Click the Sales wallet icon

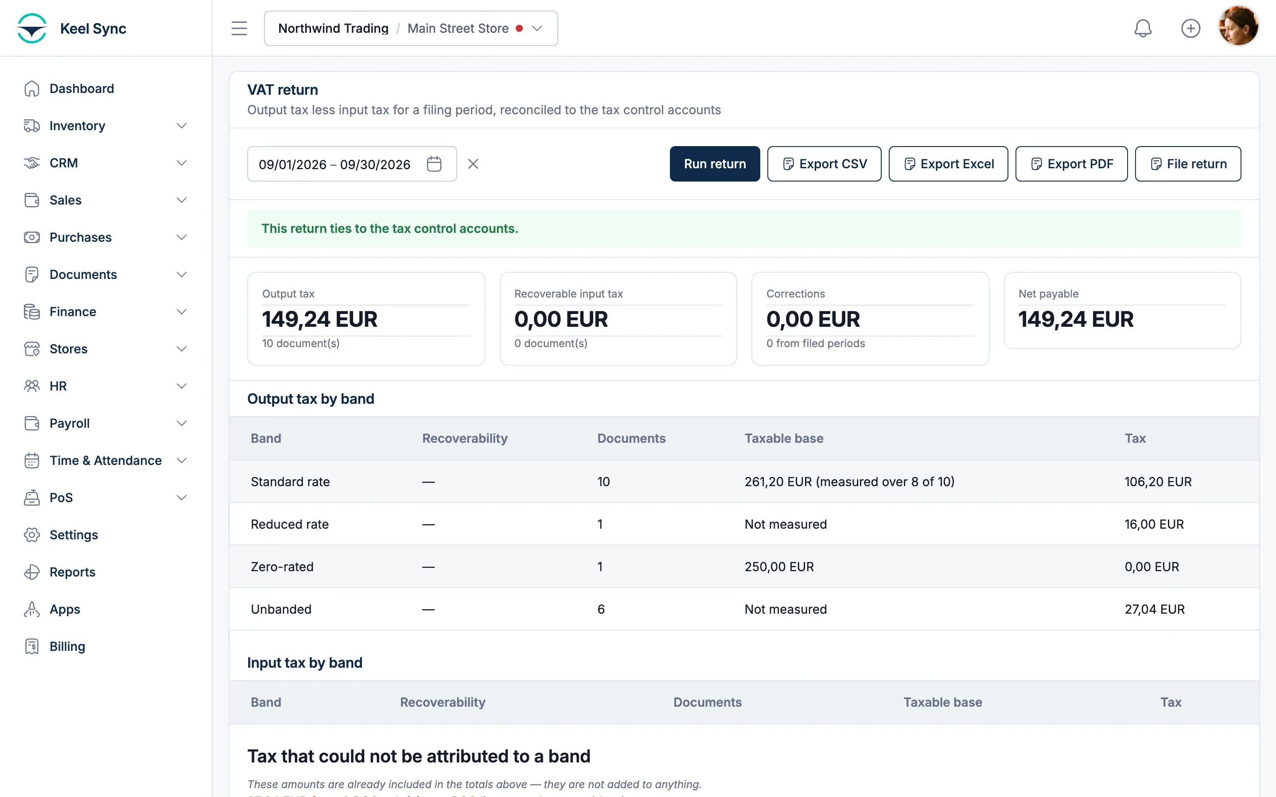(31, 200)
